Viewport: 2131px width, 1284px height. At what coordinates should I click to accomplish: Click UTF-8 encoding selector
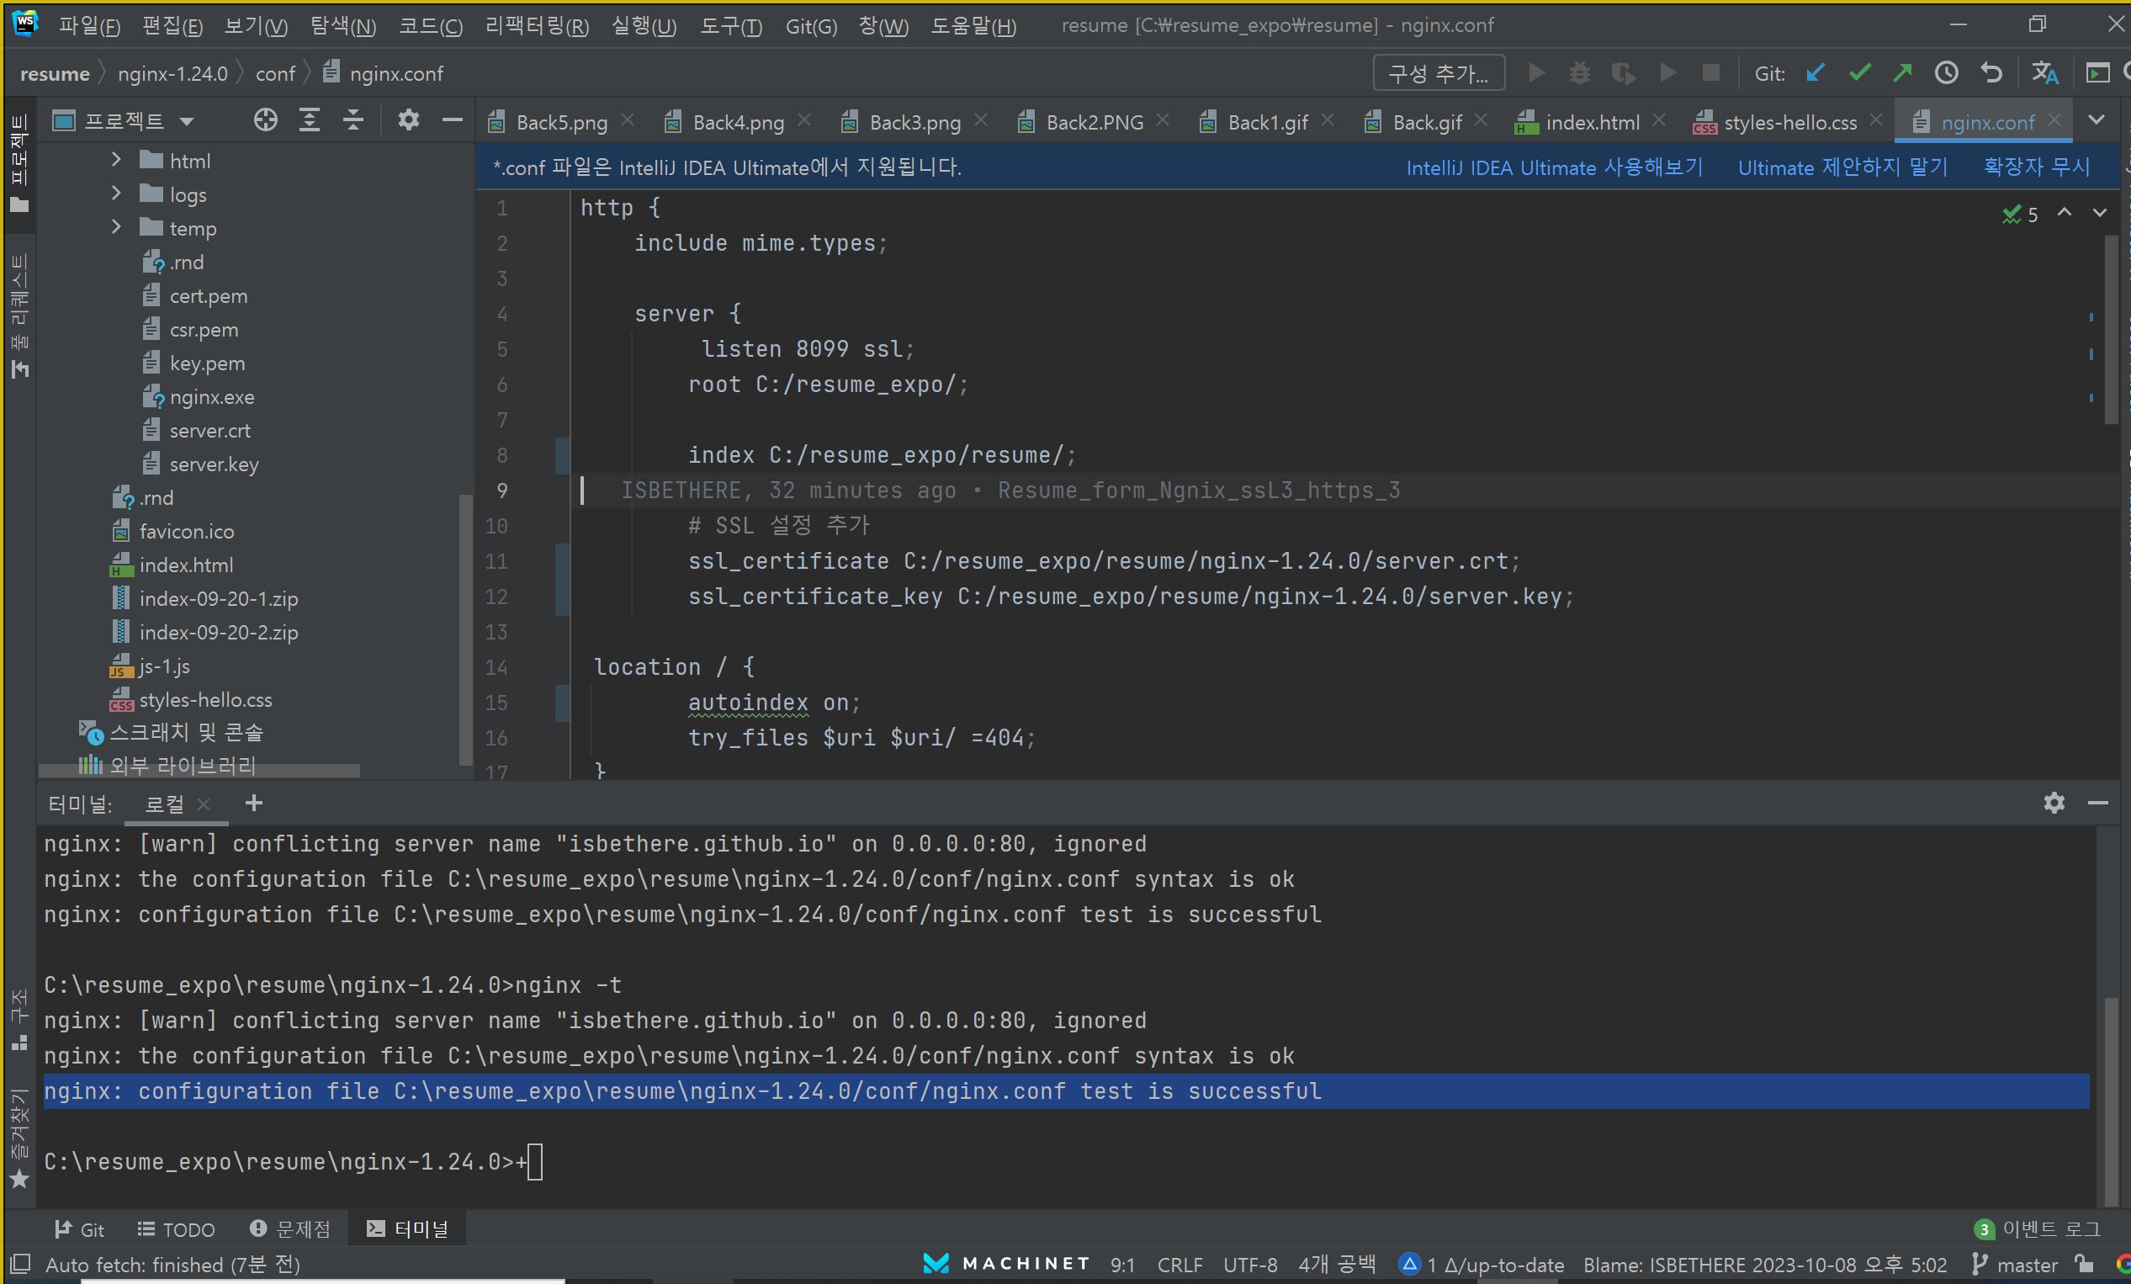(x=1249, y=1264)
